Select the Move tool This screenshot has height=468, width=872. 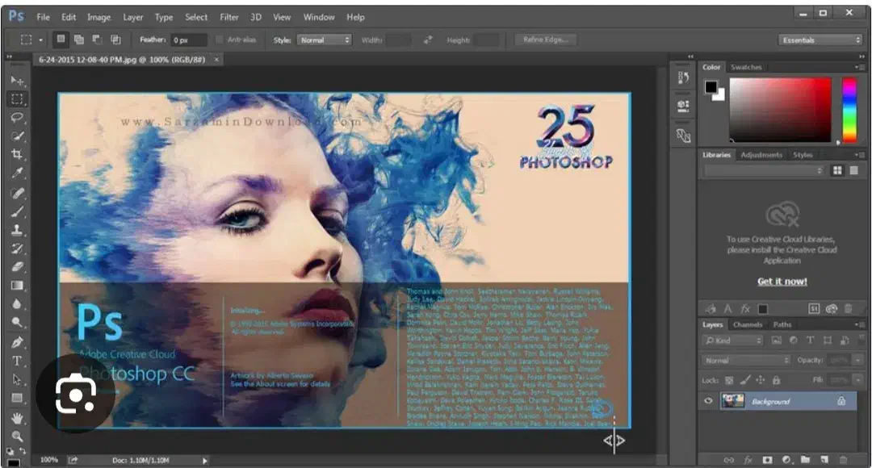pos(17,81)
